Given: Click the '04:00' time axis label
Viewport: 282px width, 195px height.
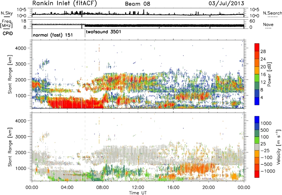Looking at the screenshot, I should (67, 188).
